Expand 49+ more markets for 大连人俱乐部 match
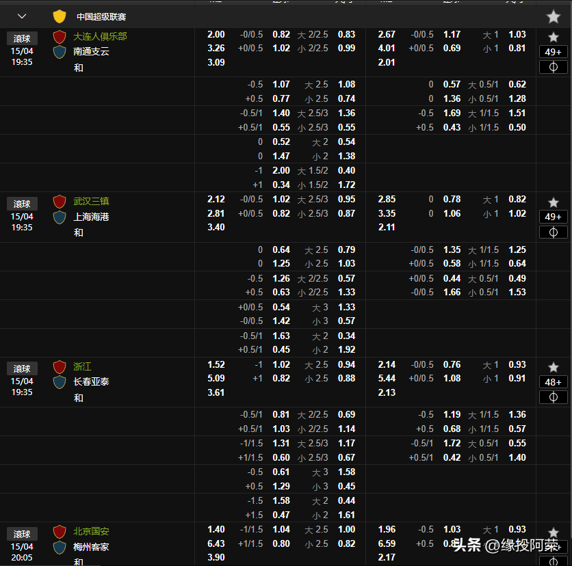 553,52
